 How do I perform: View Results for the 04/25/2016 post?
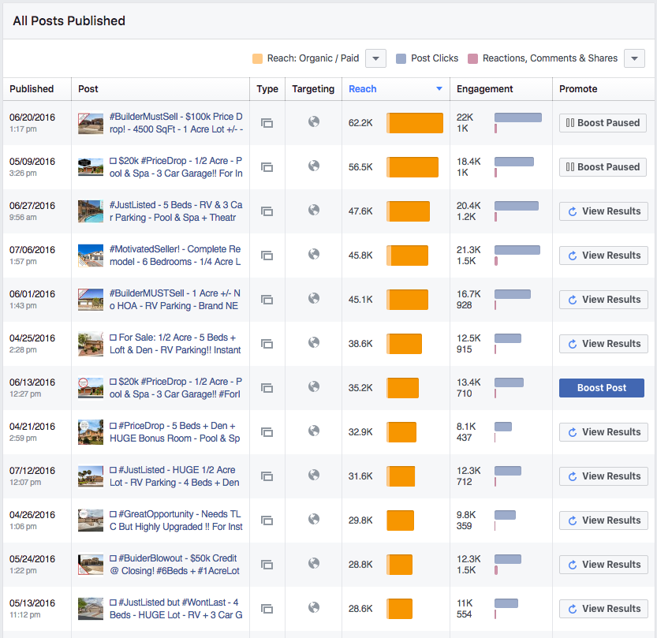(603, 344)
